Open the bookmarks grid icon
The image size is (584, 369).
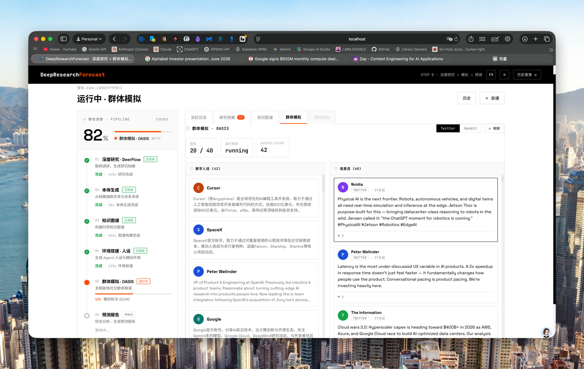point(35,49)
